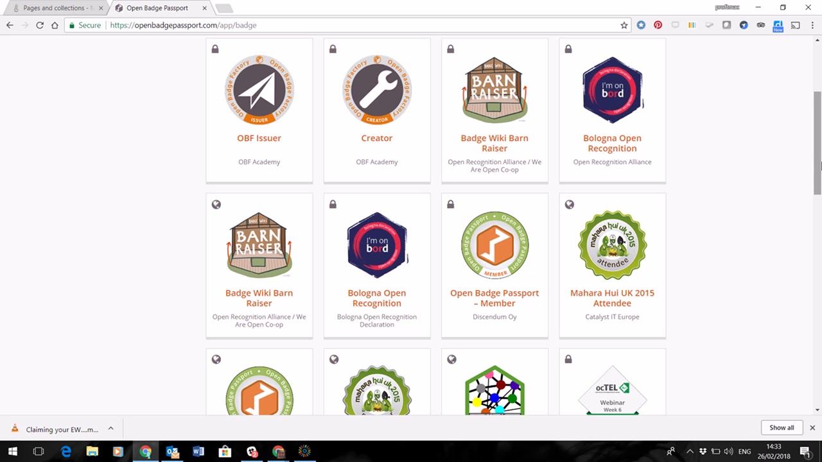The width and height of the screenshot is (822, 462).
Task: Close the 'Open Badge Passport' tab
Action: [x=204, y=8]
